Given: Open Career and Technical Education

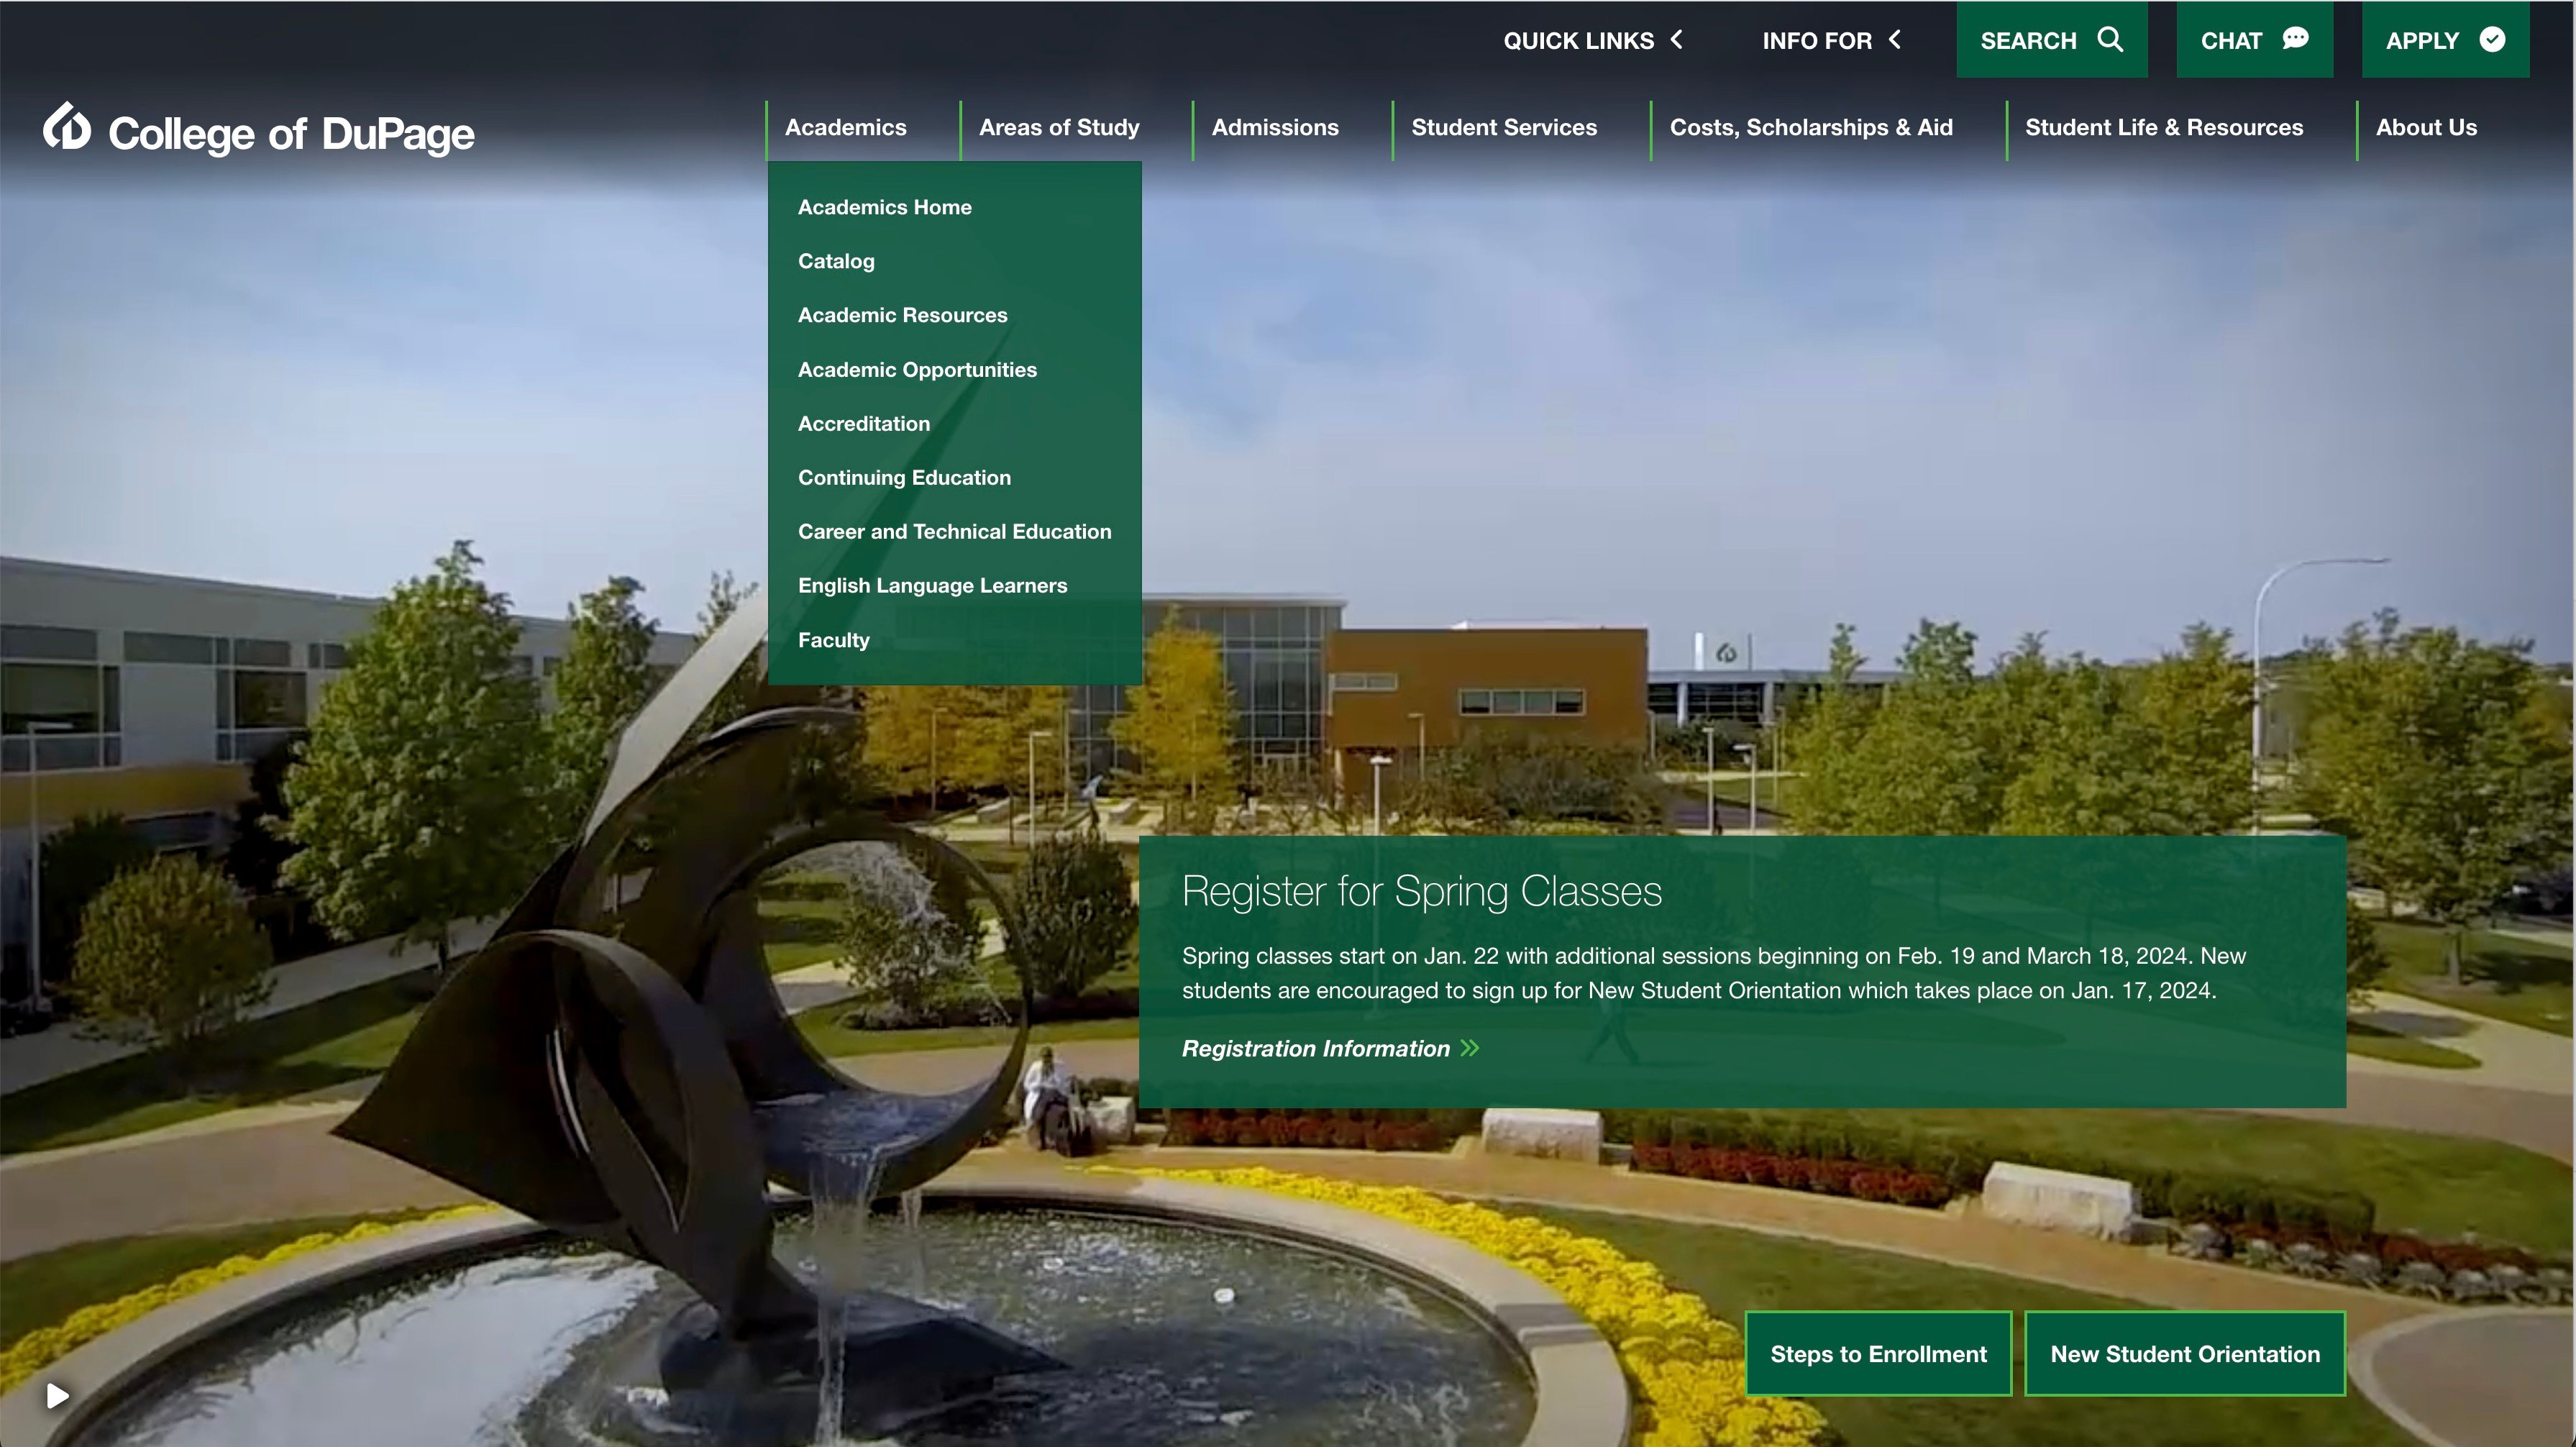Looking at the screenshot, I should (955, 532).
